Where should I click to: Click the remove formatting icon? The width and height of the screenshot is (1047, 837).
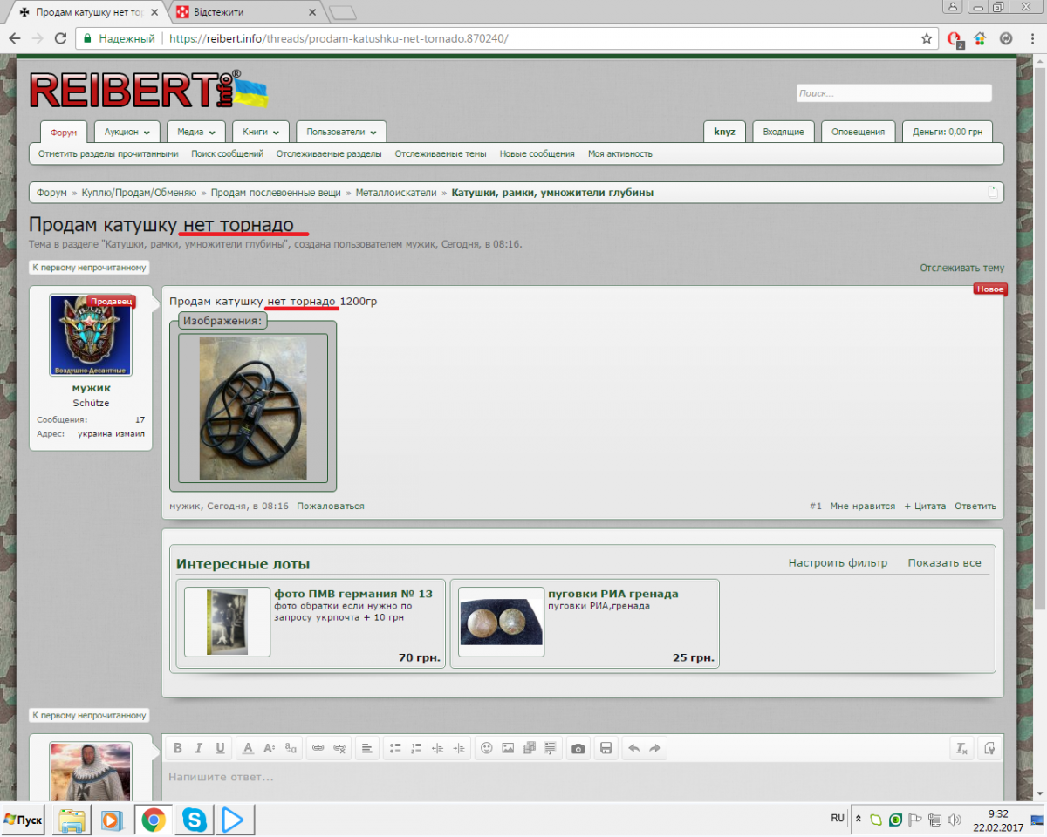click(x=961, y=748)
